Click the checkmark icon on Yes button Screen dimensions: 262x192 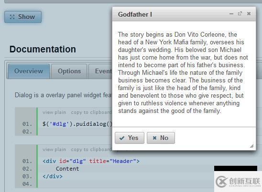point(122,138)
